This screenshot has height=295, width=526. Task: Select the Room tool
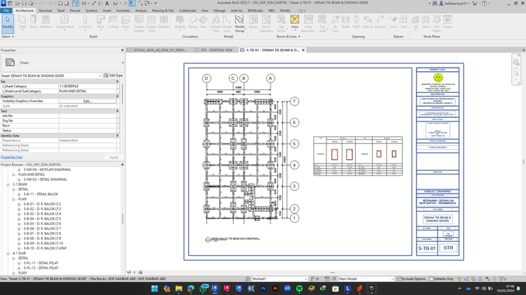pos(253,22)
